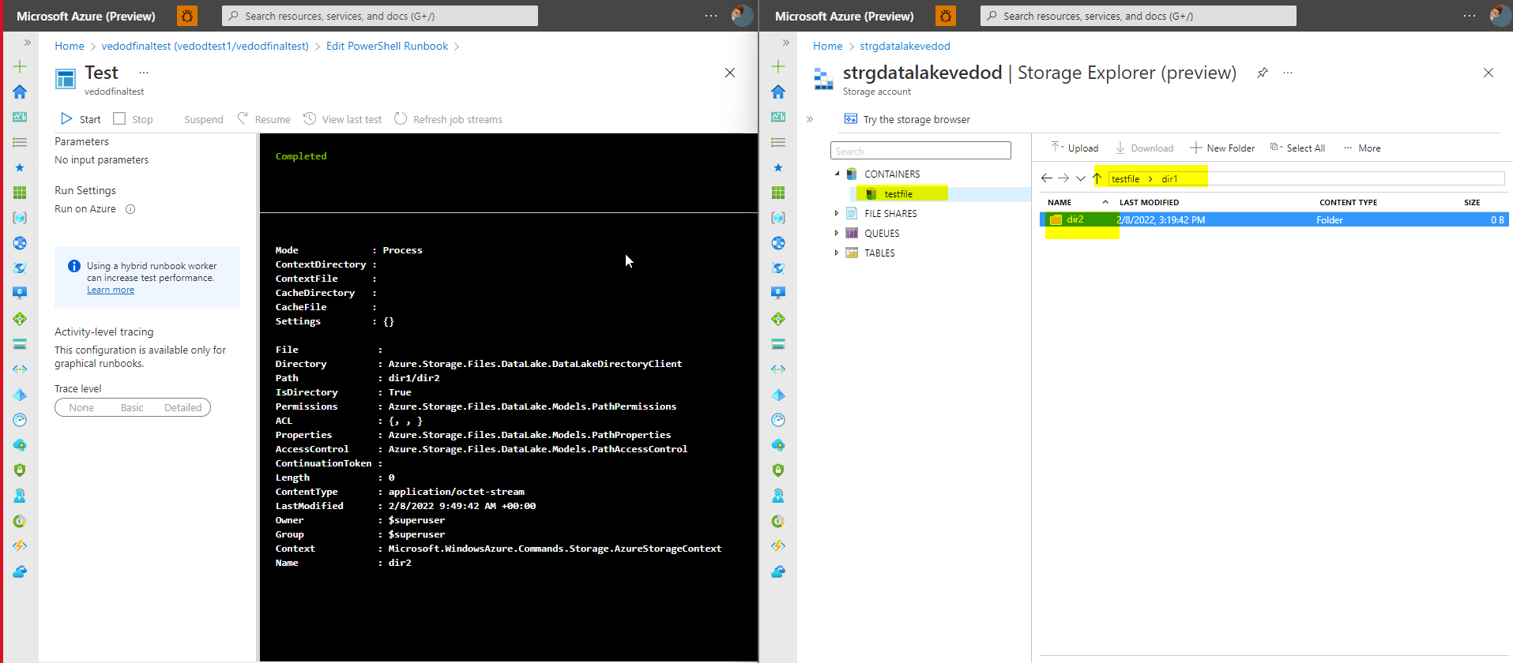
Task: Click Refresh job streams
Action: click(448, 119)
